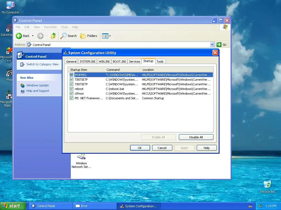Click the Forward arrow icon in toolbar
The image size is (281, 210).
[40, 36]
